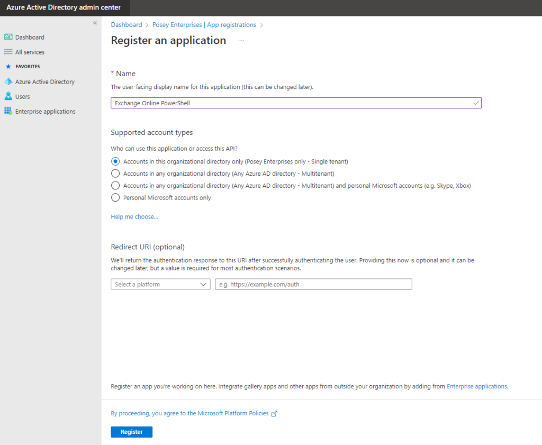
Task: Open the Select a platform dropdown
Action: [x=160, y=284]
